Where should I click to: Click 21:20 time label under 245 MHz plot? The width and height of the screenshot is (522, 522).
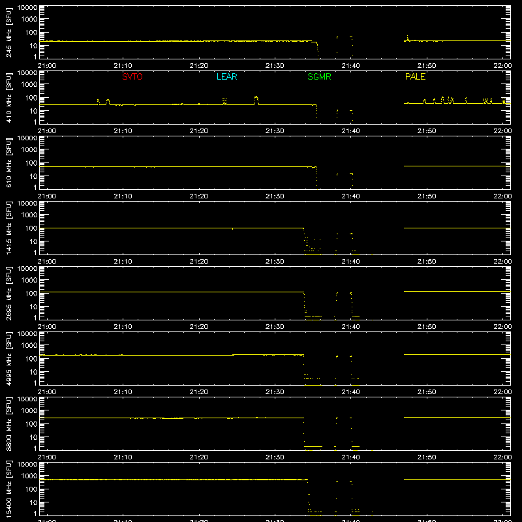(199, 66)
